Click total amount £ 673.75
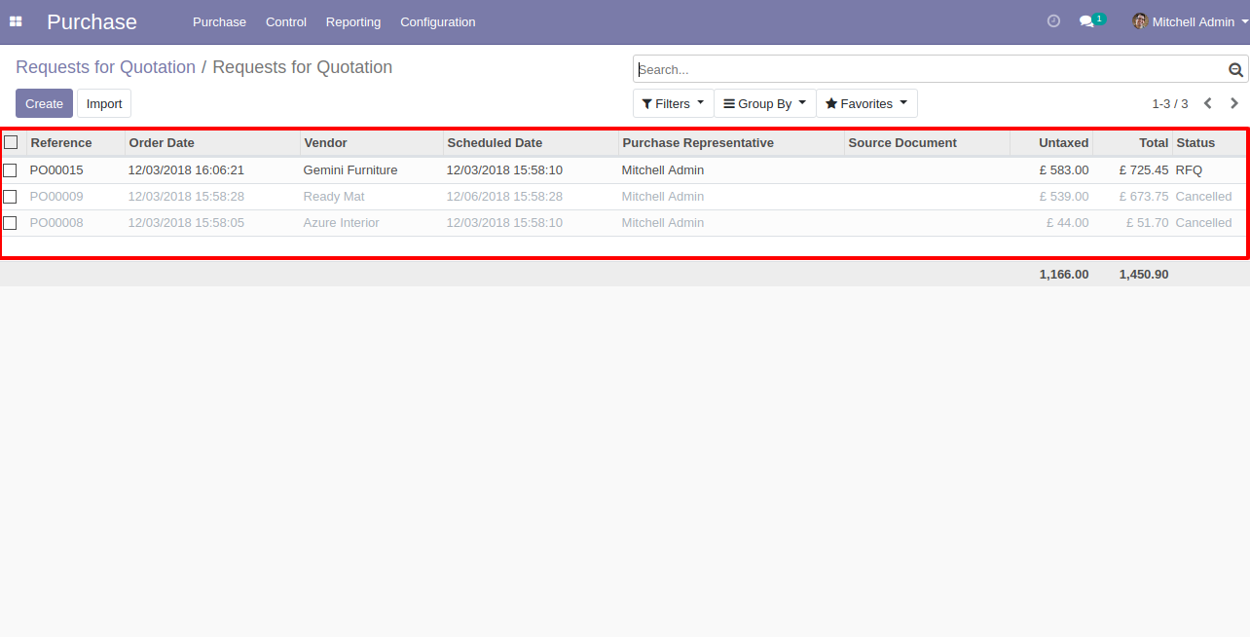The image size is (1250, 637). coord(1144,197)
